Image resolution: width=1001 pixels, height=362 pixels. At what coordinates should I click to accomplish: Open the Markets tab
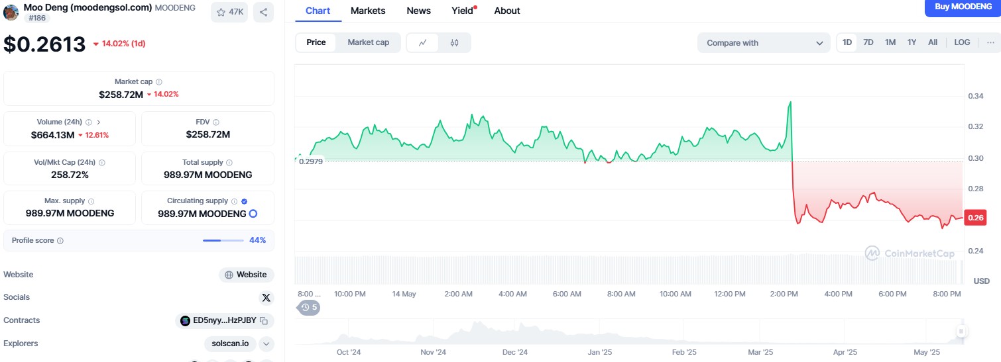(x=368, y=11)
